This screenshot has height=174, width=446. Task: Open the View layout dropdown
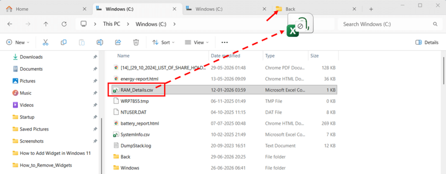click(x=196, y=42)
